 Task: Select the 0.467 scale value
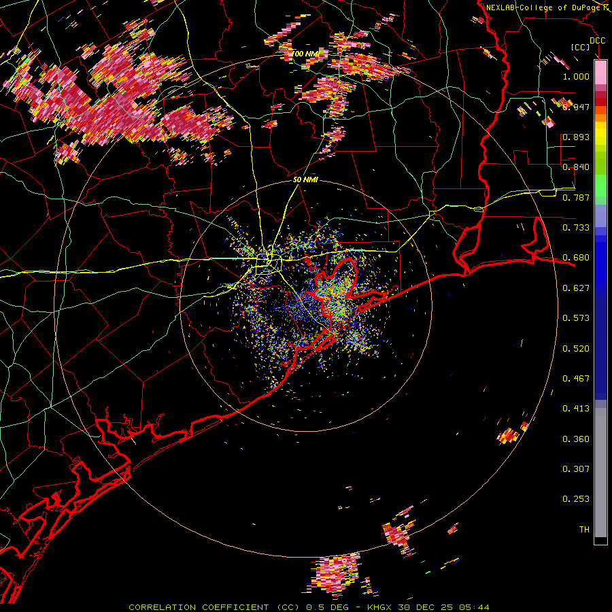pos(576,379)
